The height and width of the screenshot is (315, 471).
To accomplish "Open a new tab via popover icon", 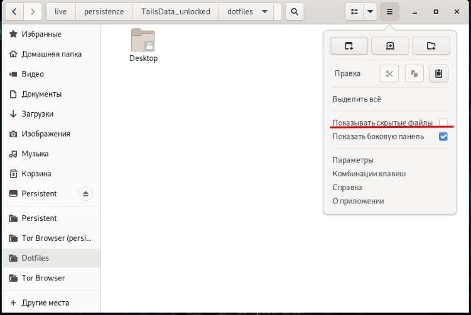I will tap(390, 45).
